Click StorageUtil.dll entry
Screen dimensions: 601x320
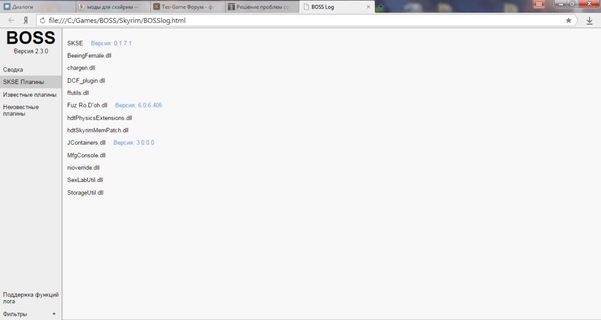click(x=85, y=193)
